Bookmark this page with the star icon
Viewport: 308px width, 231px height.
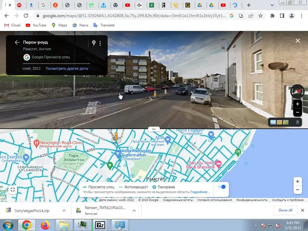[x=260, y=16]
